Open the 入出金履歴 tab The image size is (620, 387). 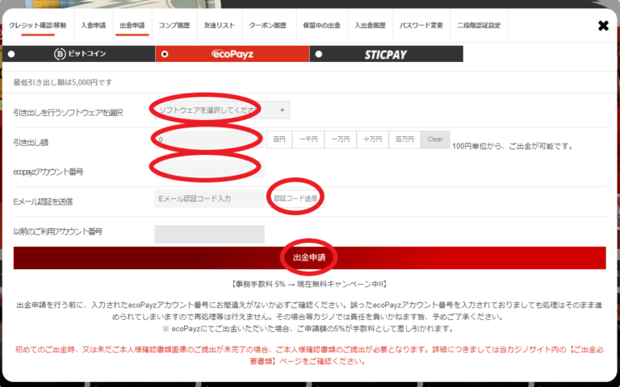click(370, 26)
